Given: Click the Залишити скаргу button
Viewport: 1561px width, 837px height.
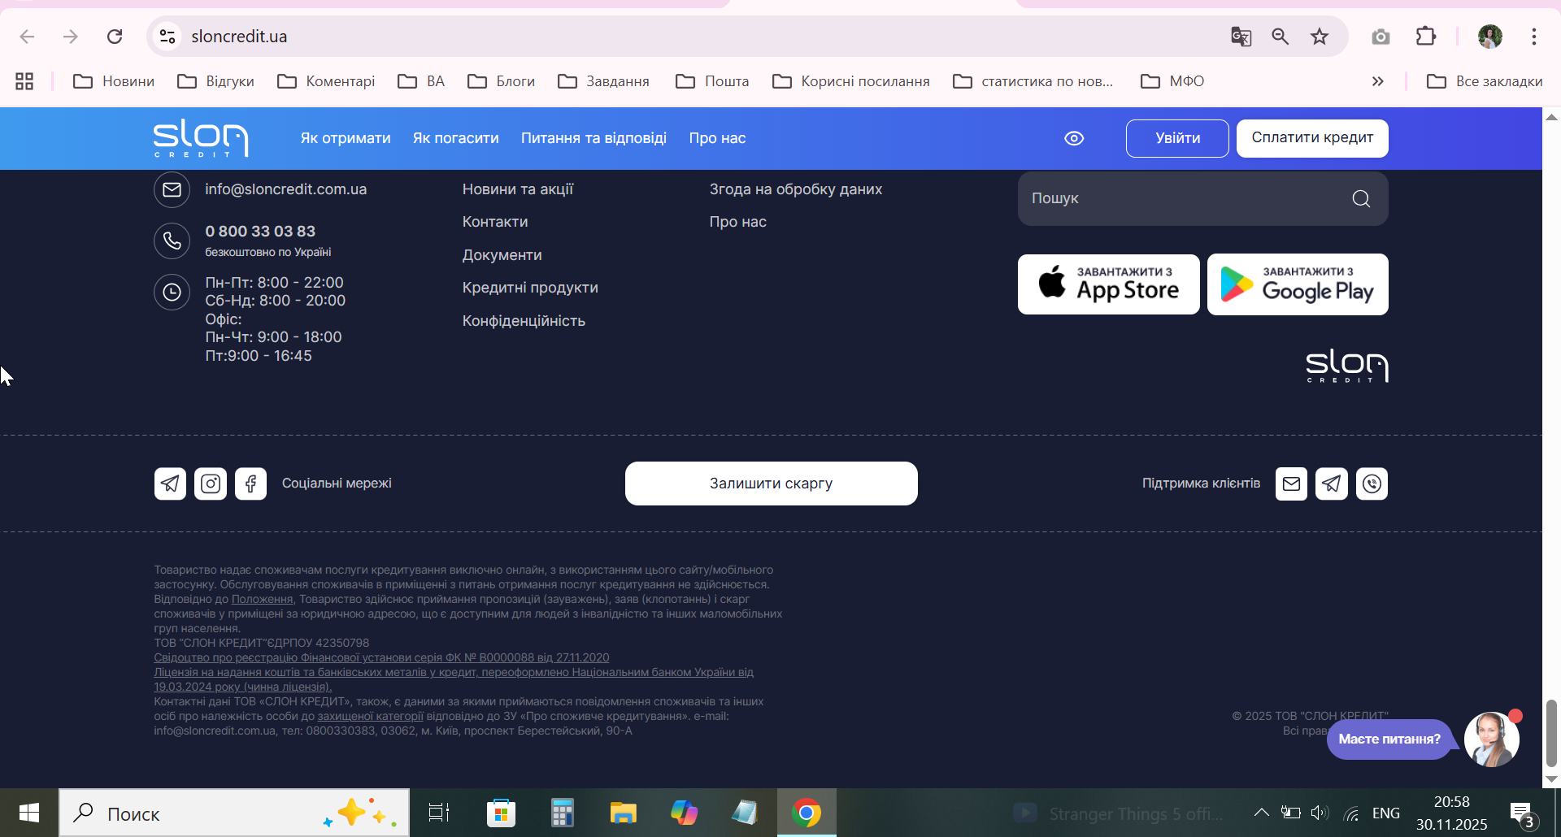Looking at the screenshot, I should coord(772,484).
